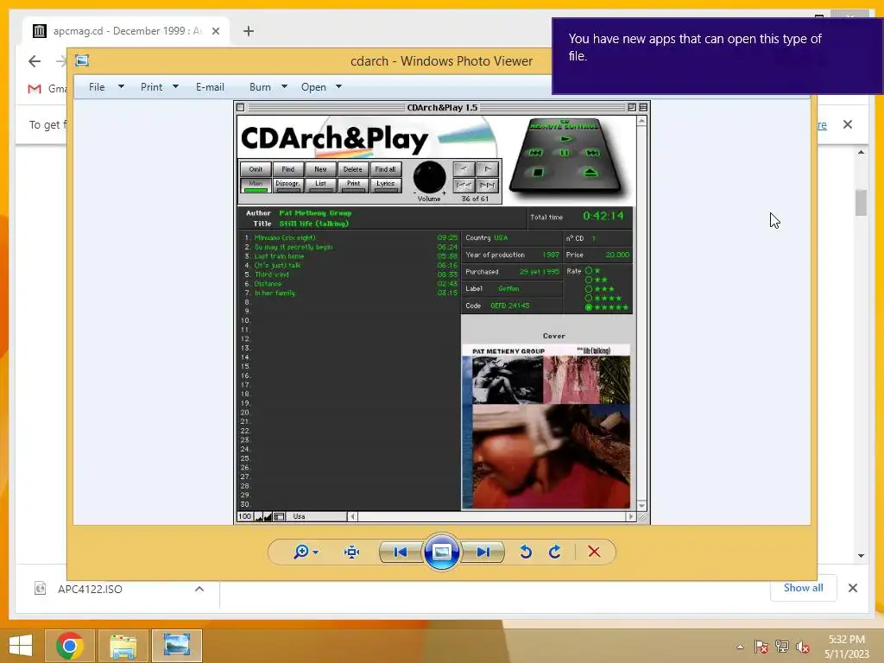Go to previous picture in Photo Viewer
Screen dimensions: 884x663
click(401, 552)
